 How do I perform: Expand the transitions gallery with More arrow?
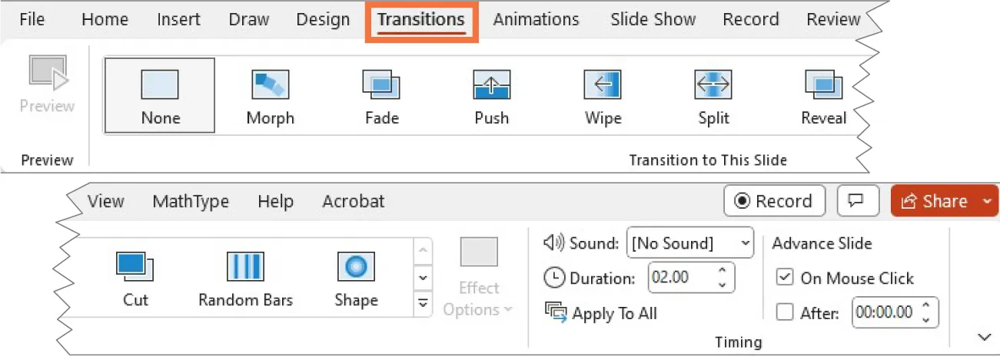pos(422,302)
